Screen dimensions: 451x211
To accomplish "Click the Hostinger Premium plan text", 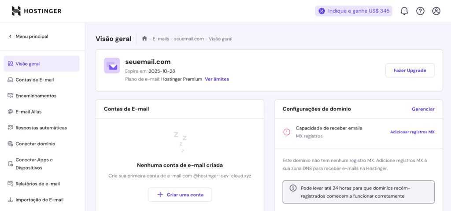I will click(x=182, y=79).
